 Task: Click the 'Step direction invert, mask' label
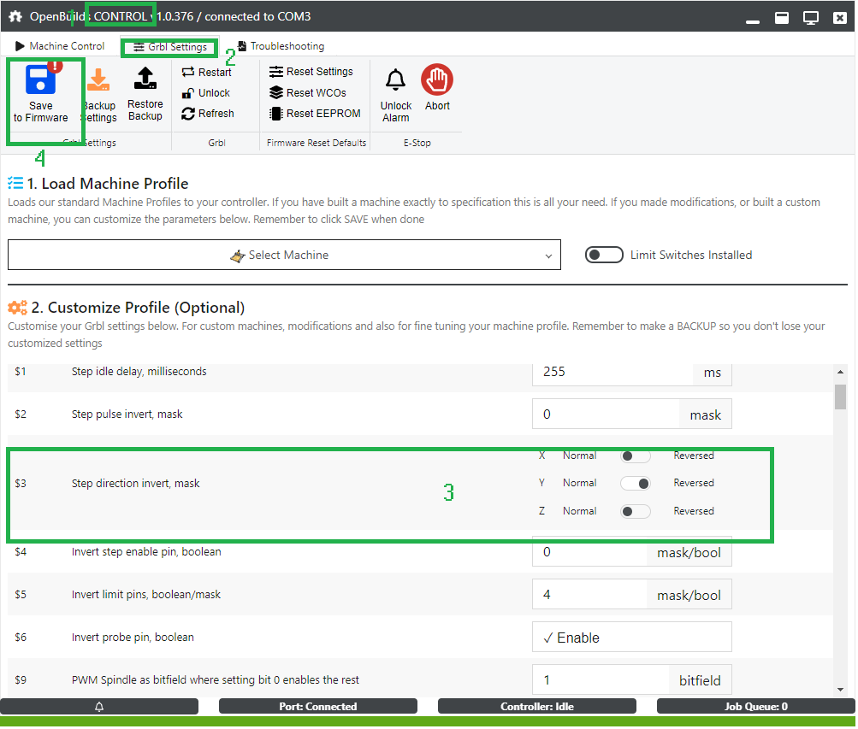(x=136, y=484)
